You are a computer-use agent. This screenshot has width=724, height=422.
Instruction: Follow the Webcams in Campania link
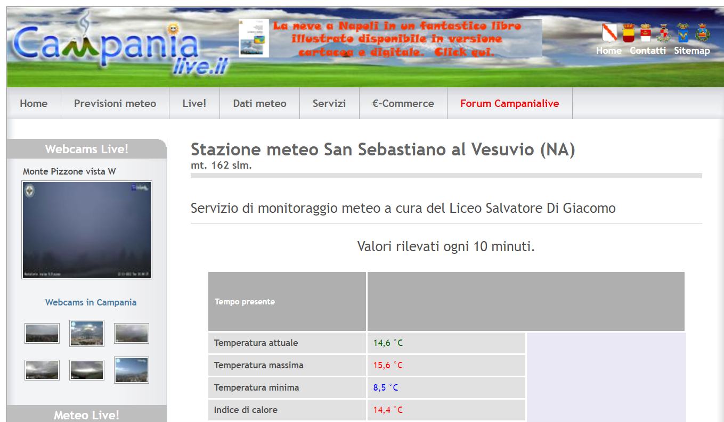(91, 302)
